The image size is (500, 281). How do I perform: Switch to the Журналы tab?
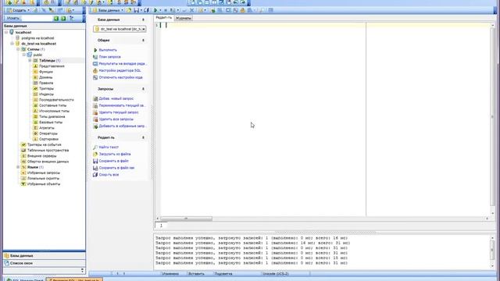[184, 18]
